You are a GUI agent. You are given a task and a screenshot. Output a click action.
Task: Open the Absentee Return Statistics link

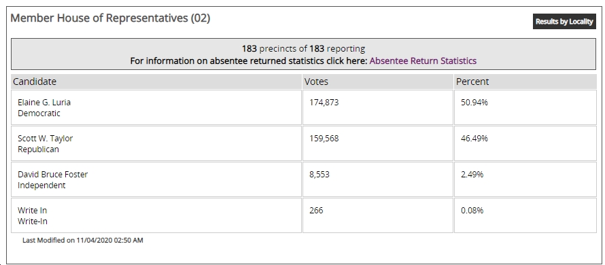coord(423,61)
